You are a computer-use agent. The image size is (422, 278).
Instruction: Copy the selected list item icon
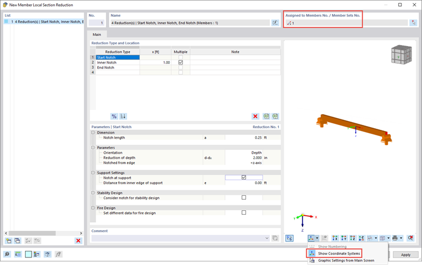click(x=18, y=241)
